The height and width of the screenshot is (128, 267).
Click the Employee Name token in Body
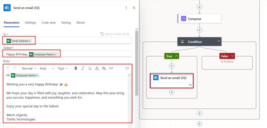(25, 75)
